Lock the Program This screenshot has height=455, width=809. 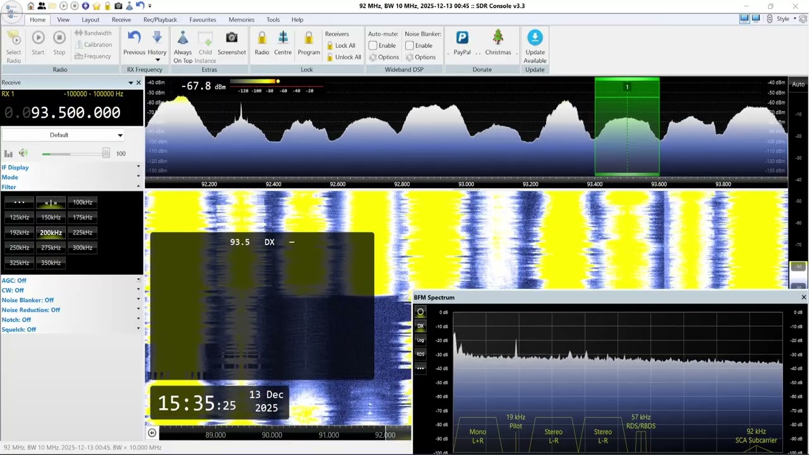pyautogui.click(x=308, y=44)
